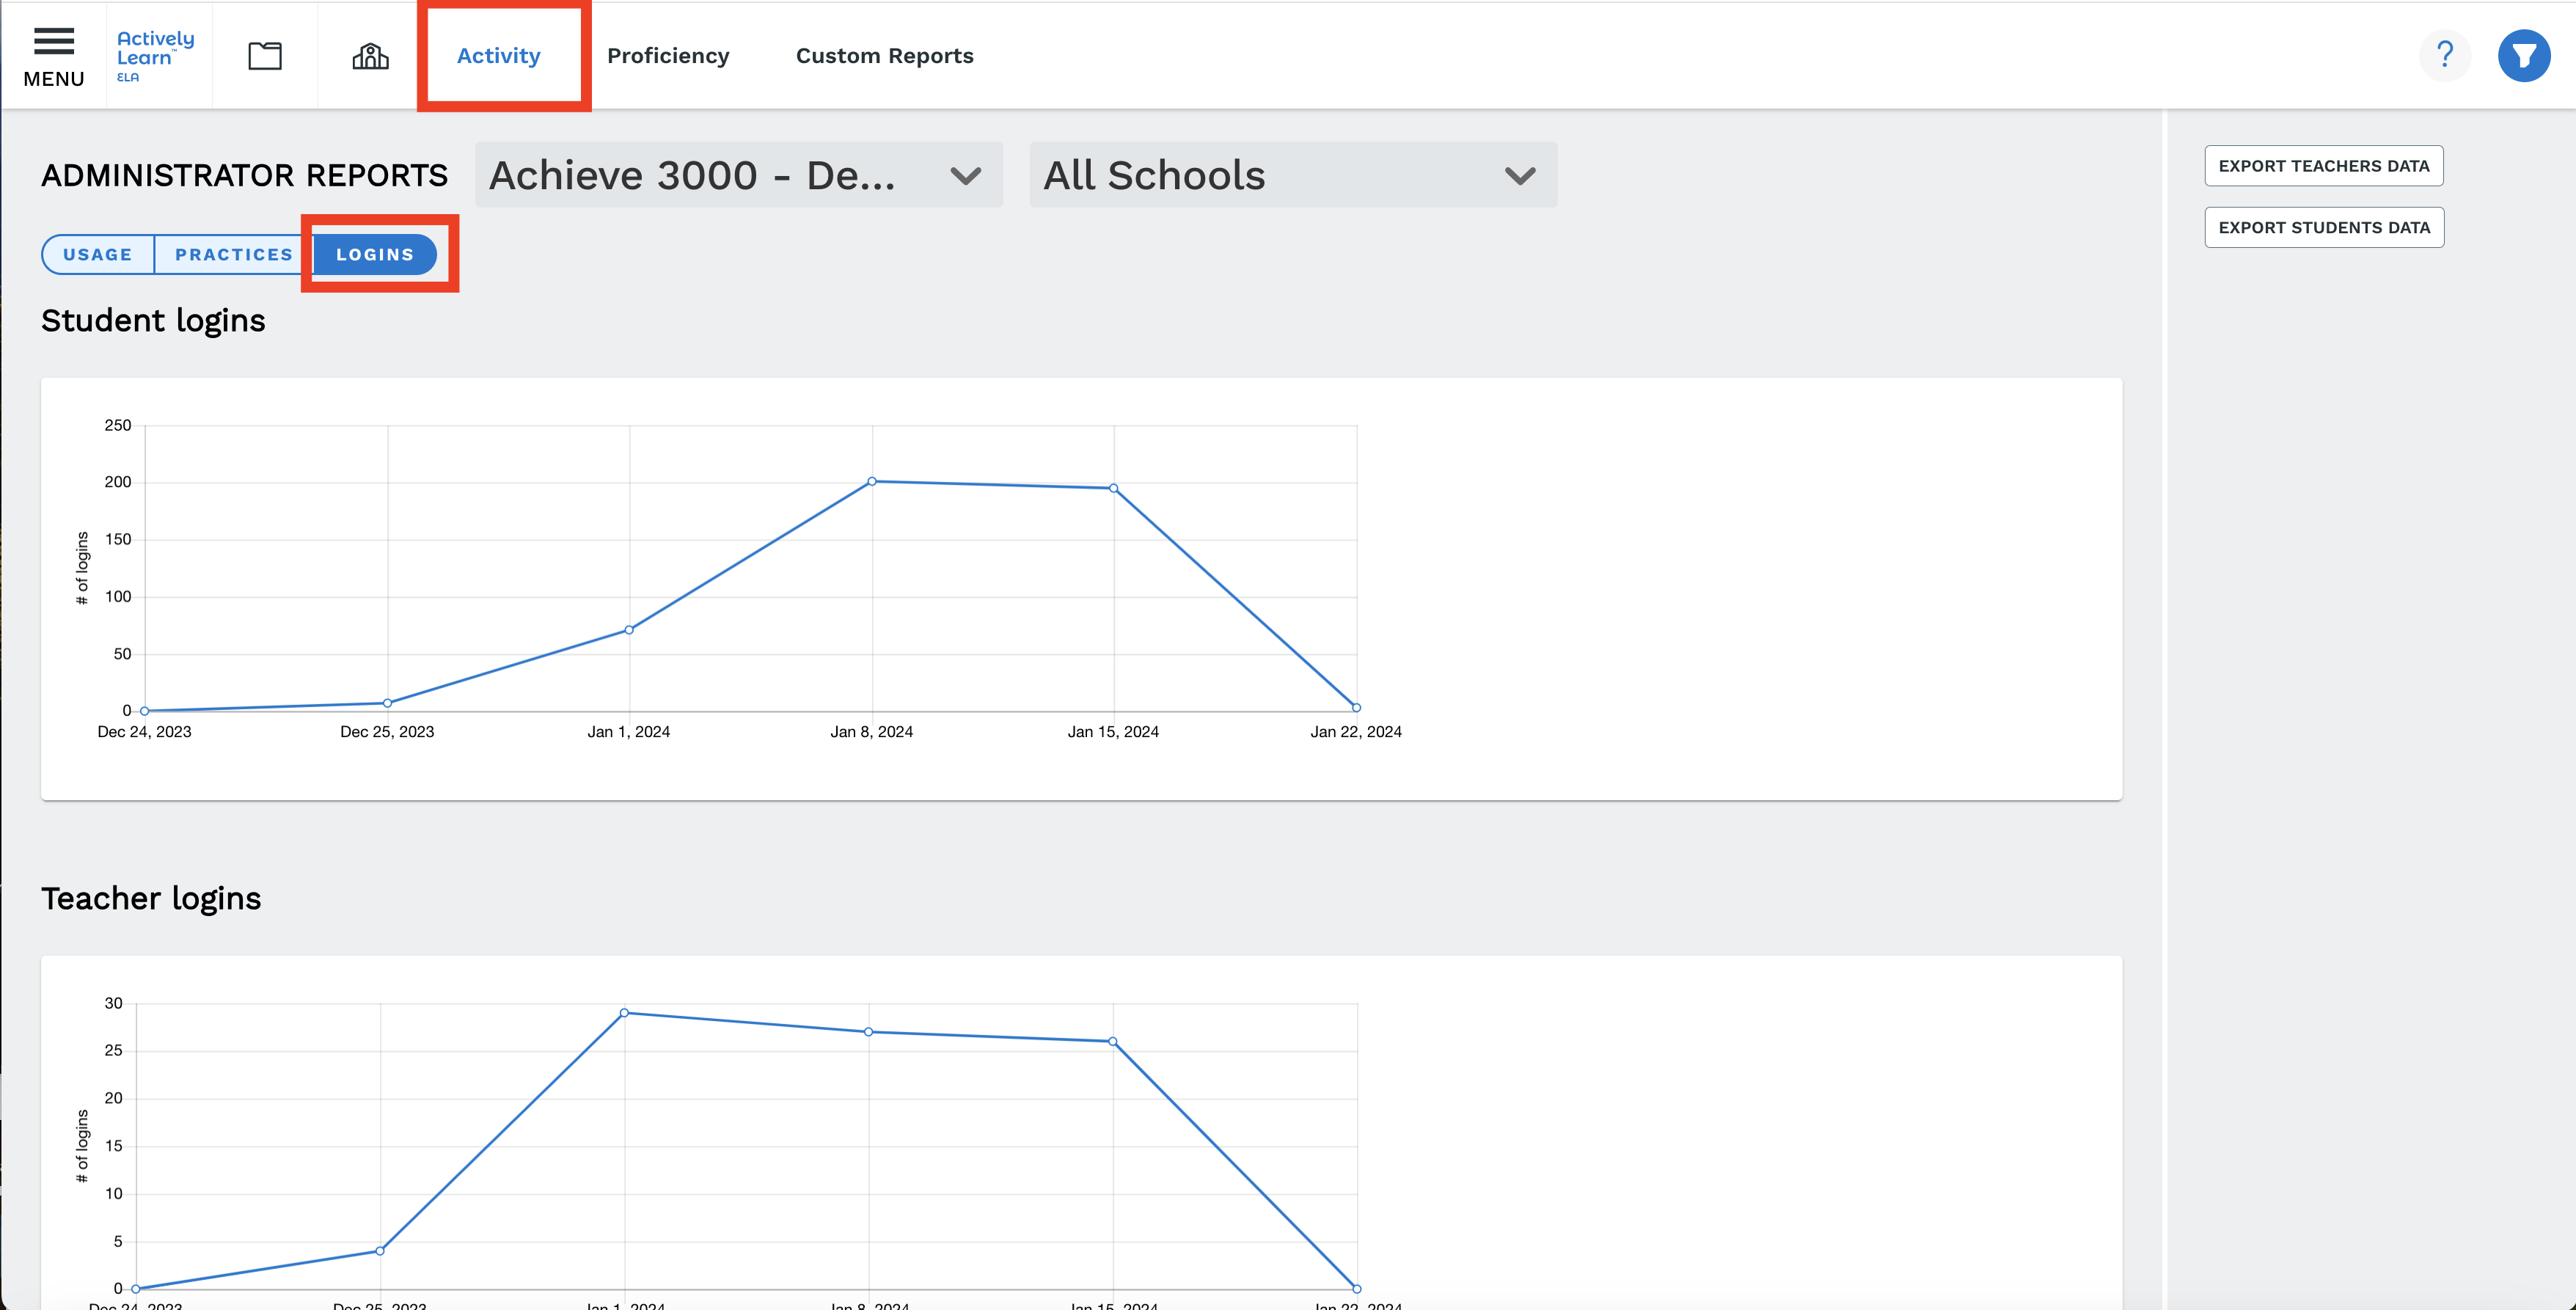Click student logins Jan 15, 2024 data point

1113,488
